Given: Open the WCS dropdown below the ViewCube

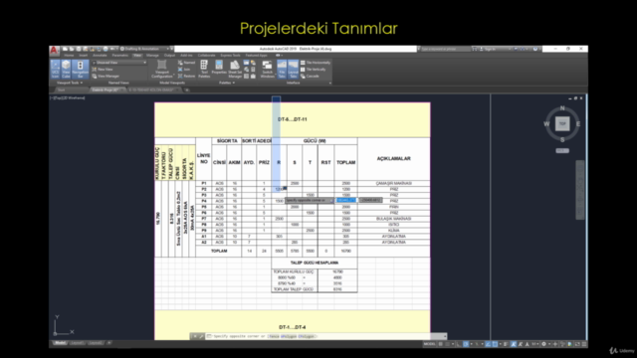Looking at the screenshot, I should point(562,150).
